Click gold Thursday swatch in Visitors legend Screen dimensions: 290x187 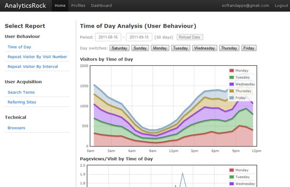[x=232, y=91]
